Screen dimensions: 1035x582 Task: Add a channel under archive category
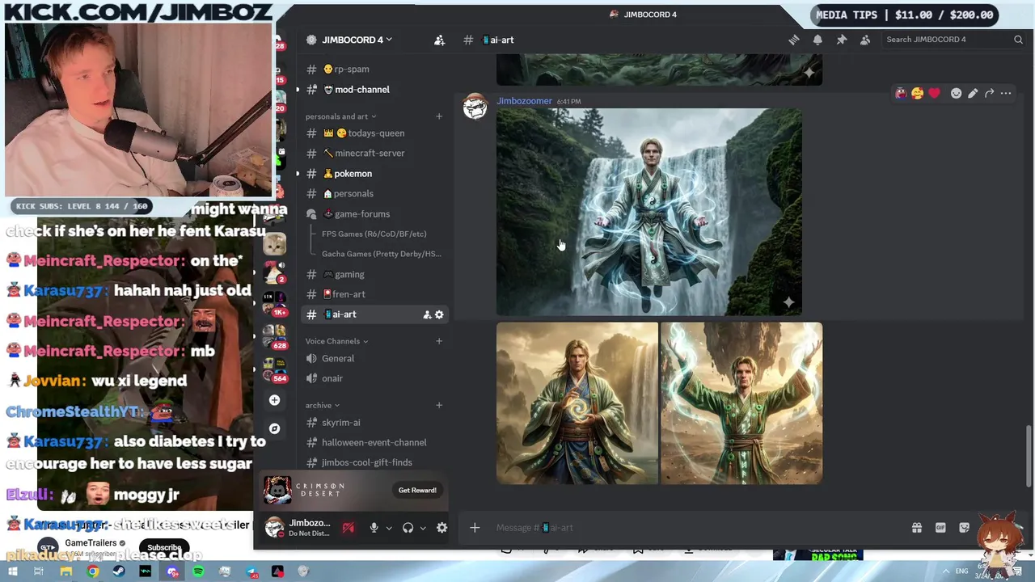tap(439, 405)
